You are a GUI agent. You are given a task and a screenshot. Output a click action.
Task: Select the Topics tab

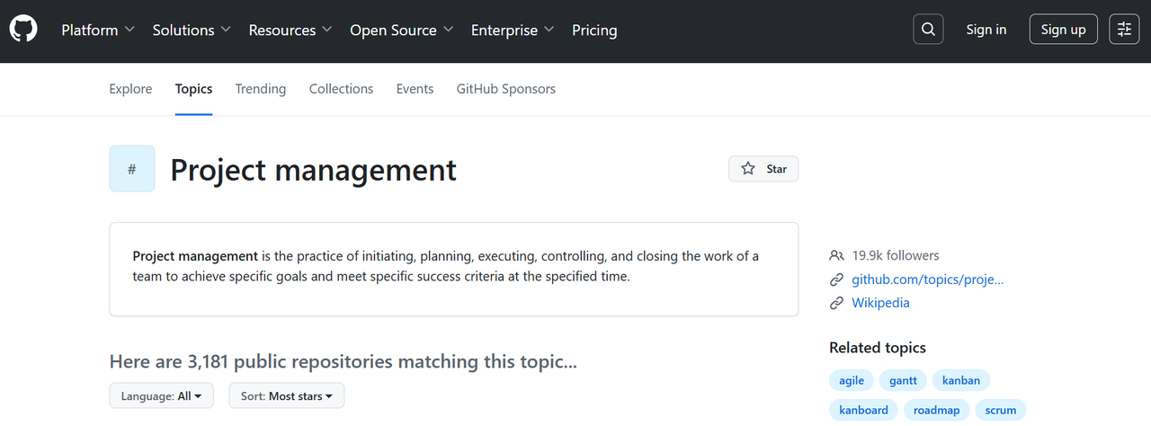194,89
